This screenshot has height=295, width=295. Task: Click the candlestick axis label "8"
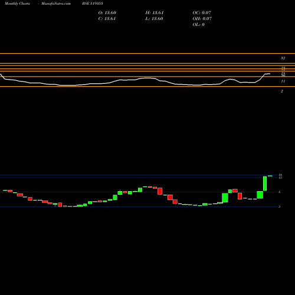coord(280,192)
